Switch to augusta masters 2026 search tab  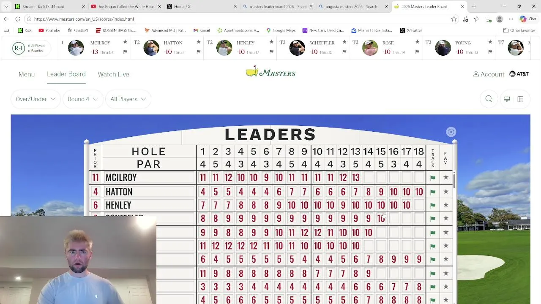(x=353, y=6)
